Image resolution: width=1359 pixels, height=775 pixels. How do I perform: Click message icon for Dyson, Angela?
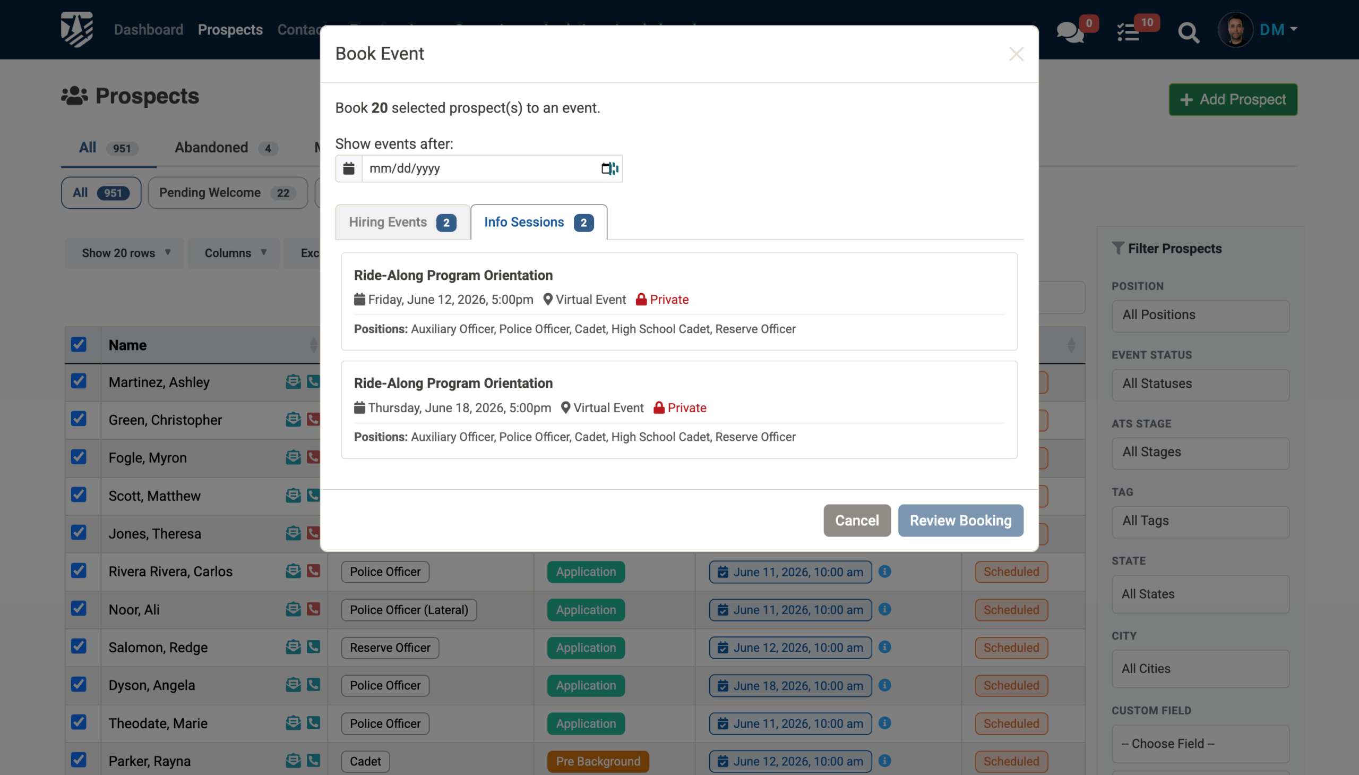[x=293, y=685]
